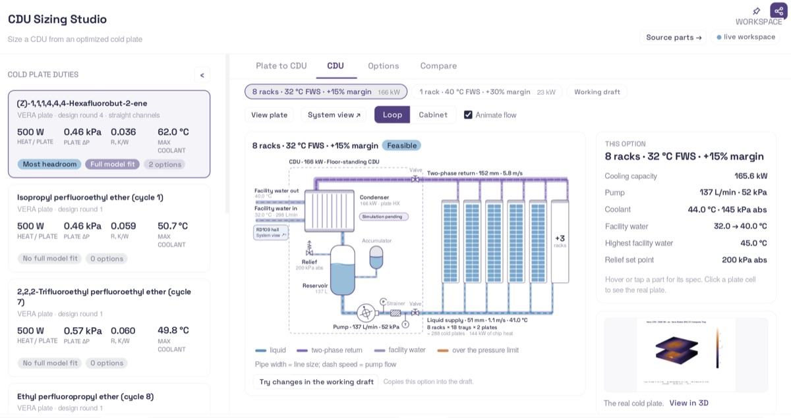Click the COLD PLATE DUTIES heading
The width and height of the screenshot is (791, 418).
(43, 74)
